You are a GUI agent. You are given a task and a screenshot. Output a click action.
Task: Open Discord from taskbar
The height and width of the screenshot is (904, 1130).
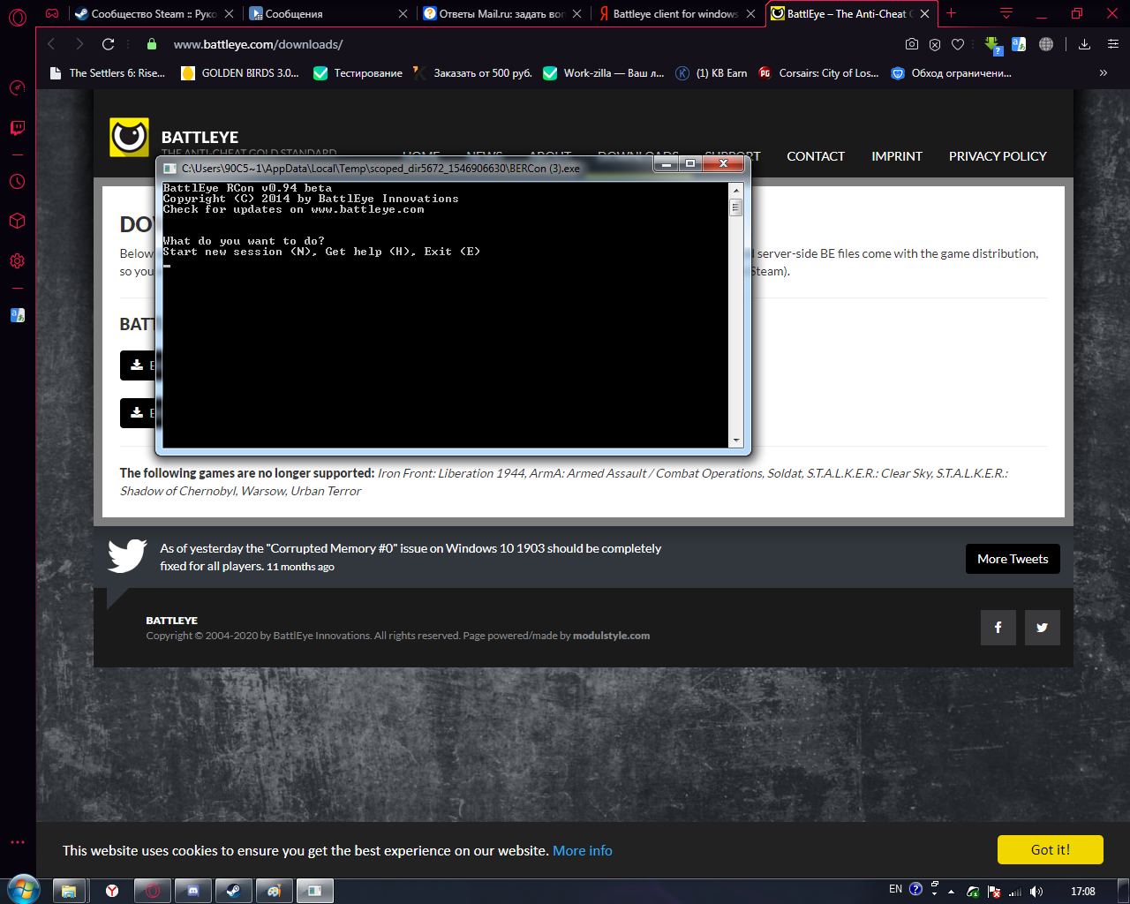click(x=193, y=891)
